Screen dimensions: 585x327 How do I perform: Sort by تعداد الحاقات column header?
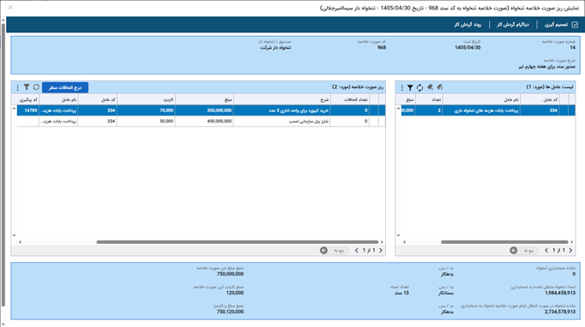(x=350, y=99)
